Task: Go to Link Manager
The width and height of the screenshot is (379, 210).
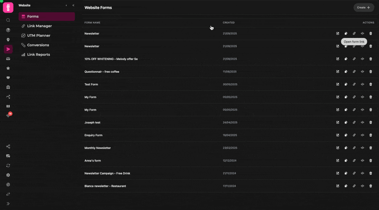Action: pos(39,26)
